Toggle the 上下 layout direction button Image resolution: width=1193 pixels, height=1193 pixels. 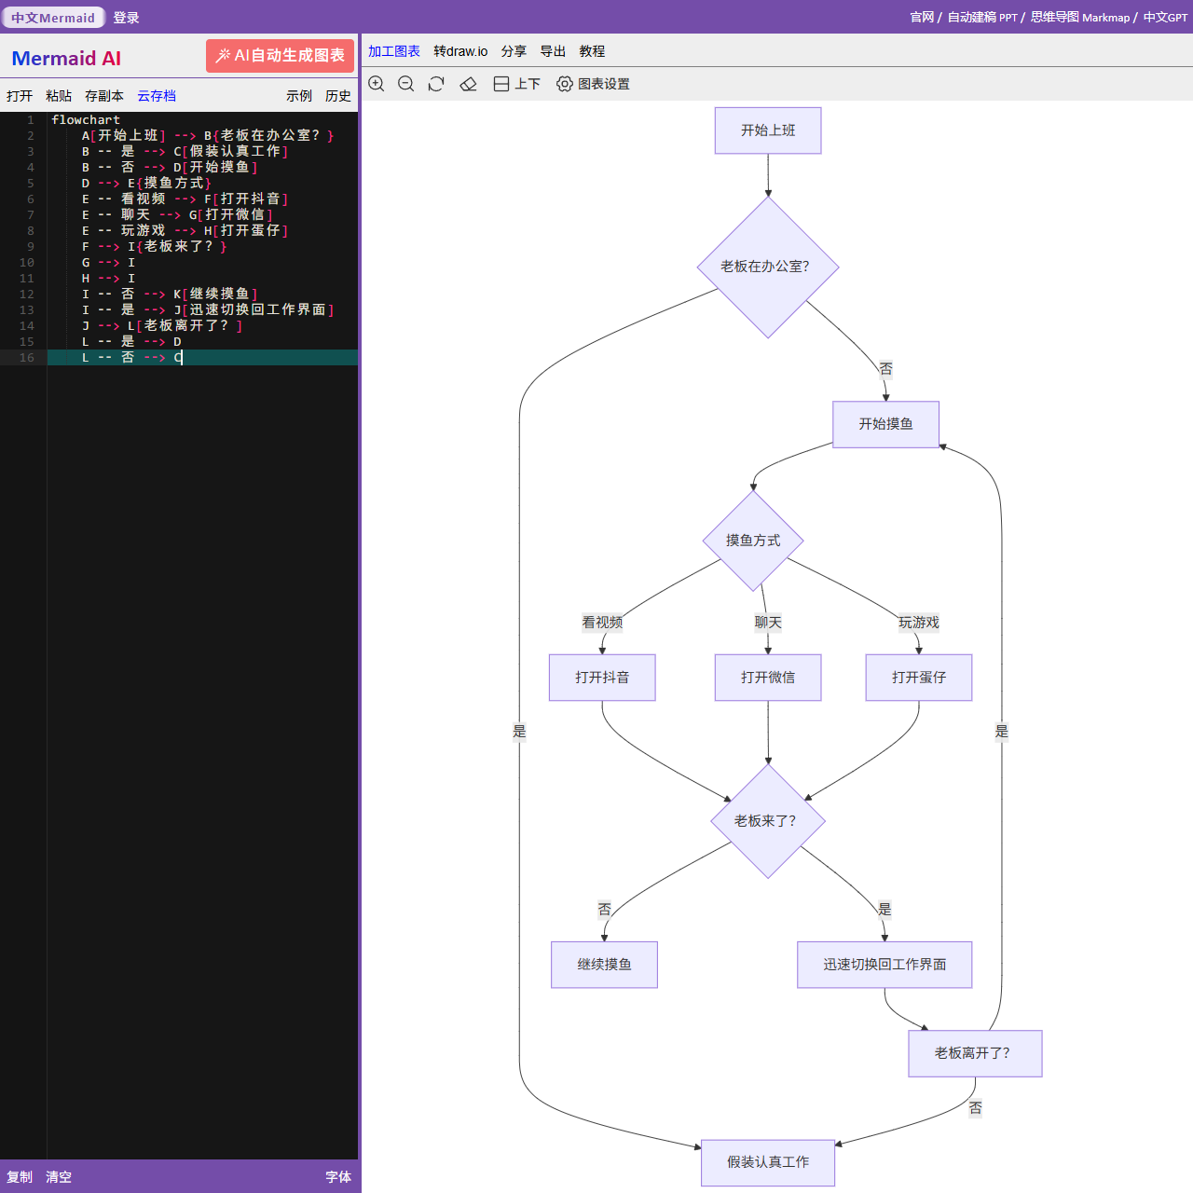coord(516,84)
